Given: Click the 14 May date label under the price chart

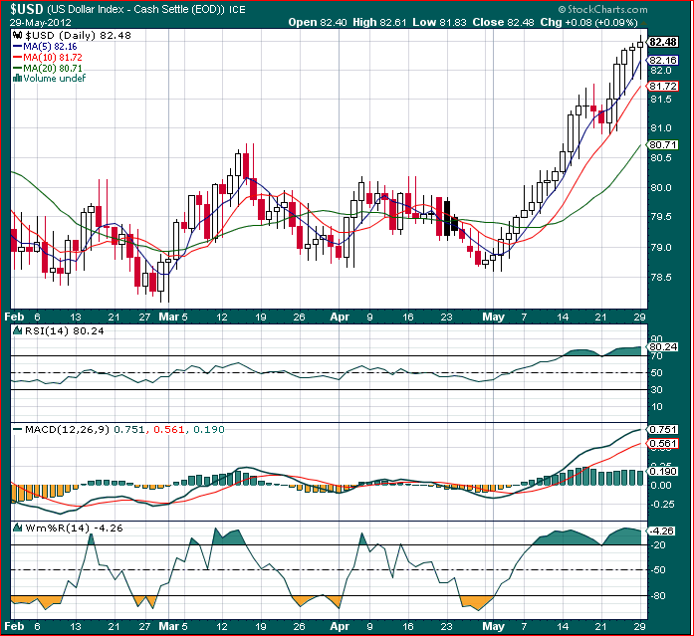Looking at the screenshot, I should pyautogui.click(x=563, y=317).
